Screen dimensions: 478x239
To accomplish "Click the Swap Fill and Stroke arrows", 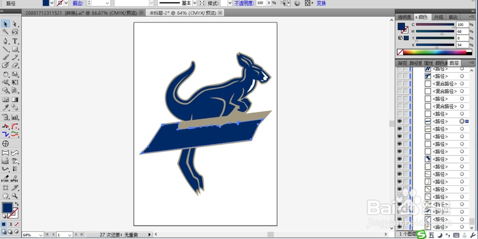I will tap(17, 204).
